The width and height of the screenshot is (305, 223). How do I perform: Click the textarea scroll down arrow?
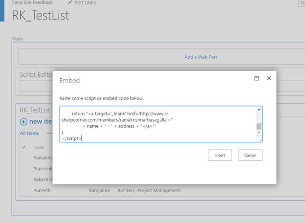[x=259, y=133]
